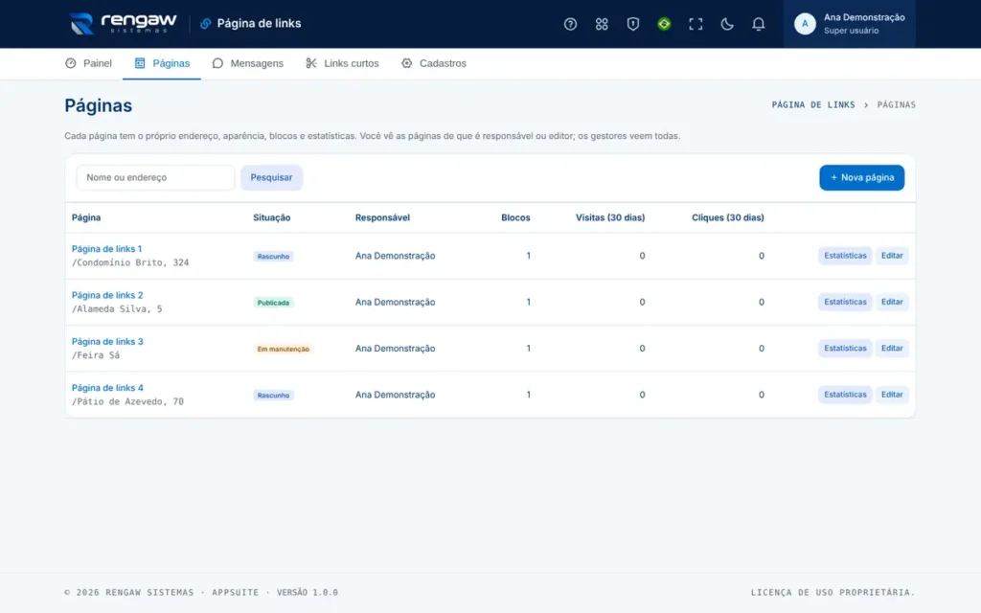Open Página de links 3
Image resolution: width=981 pixels, height=613 pixels.
[x=107, y=342]
